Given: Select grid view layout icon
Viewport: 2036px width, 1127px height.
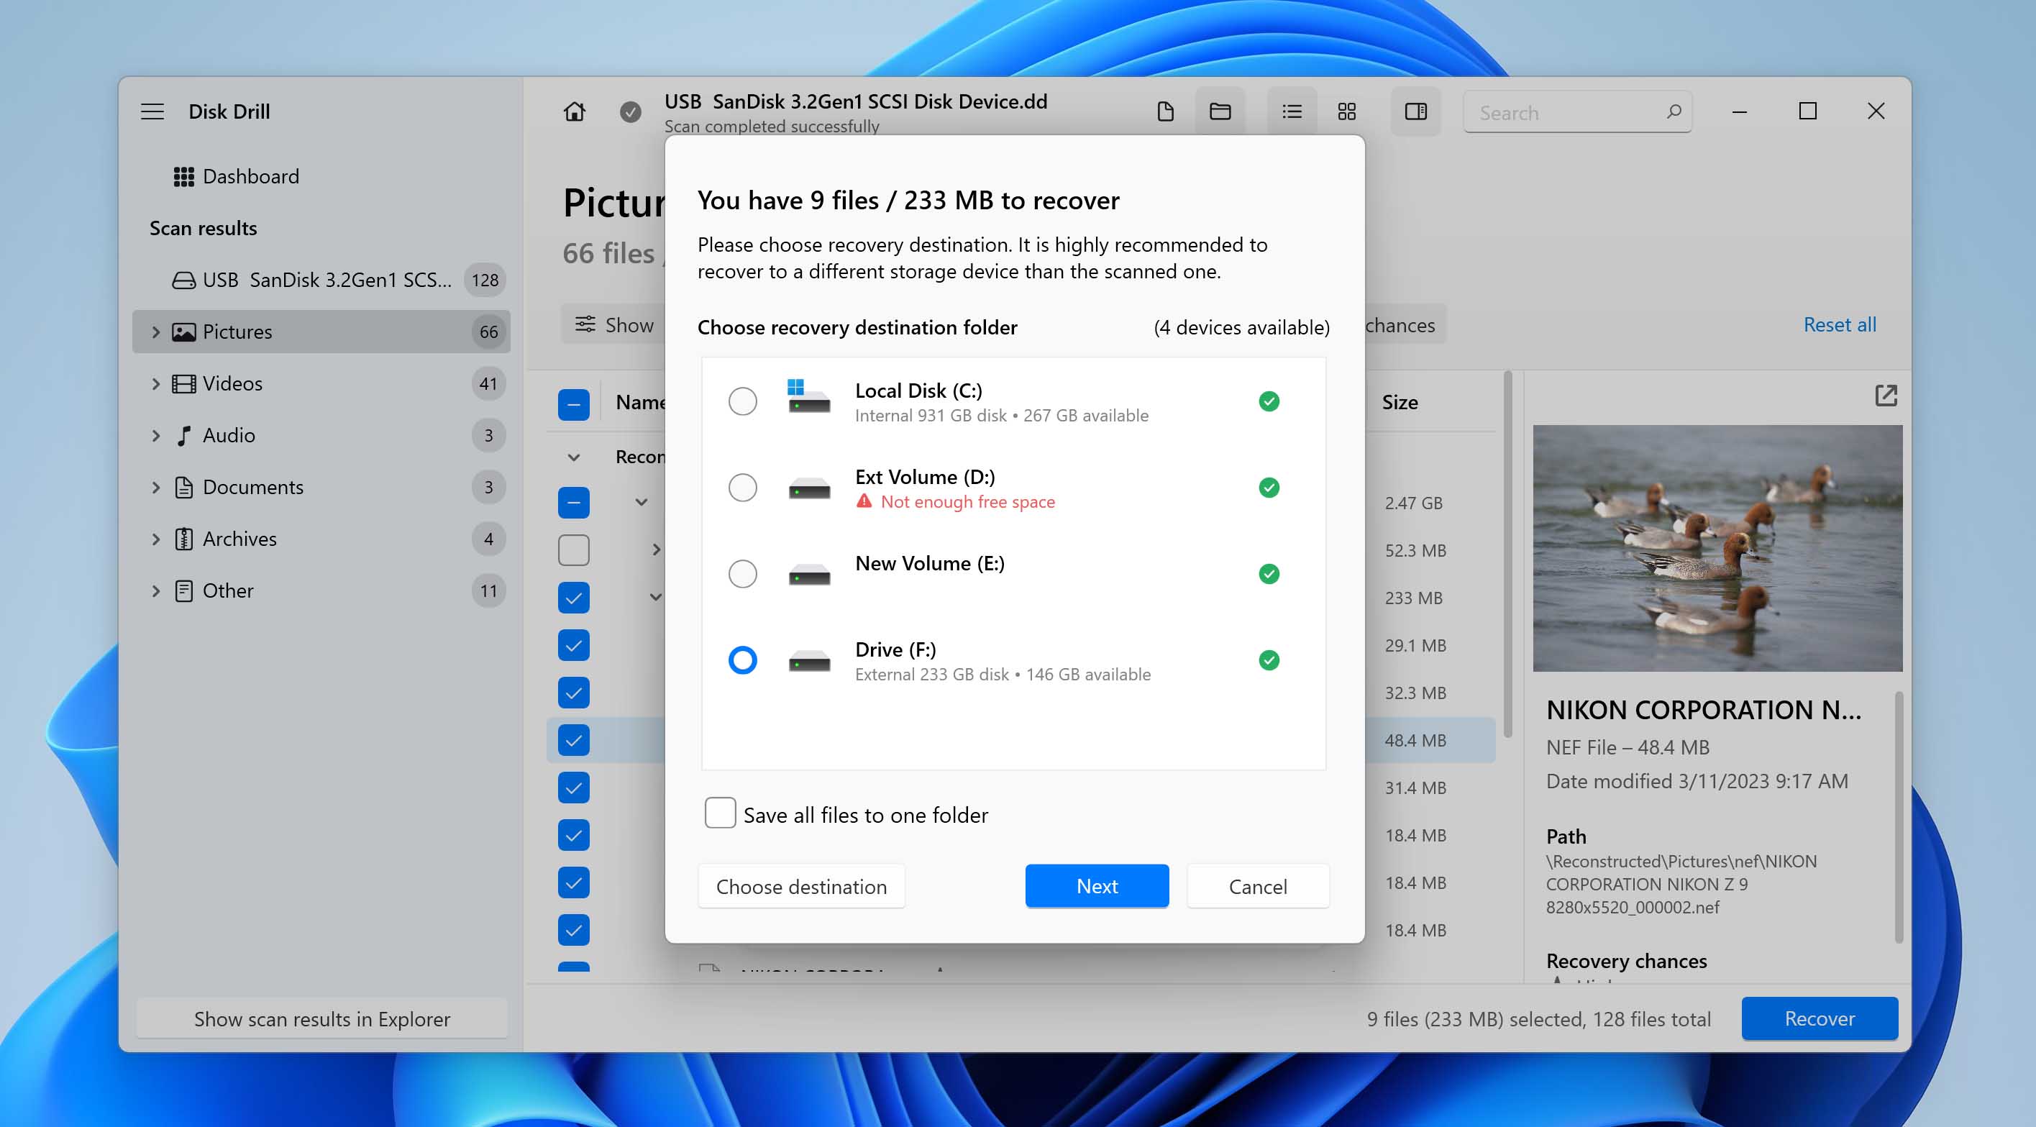Looking at the screenshot, I should 1347,111.
